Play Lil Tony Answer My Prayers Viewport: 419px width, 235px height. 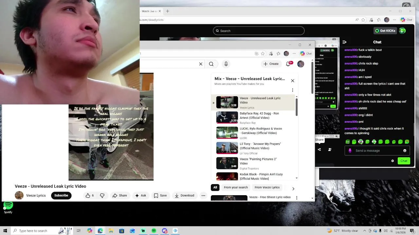pyautogui.click(x=253, y=148)
